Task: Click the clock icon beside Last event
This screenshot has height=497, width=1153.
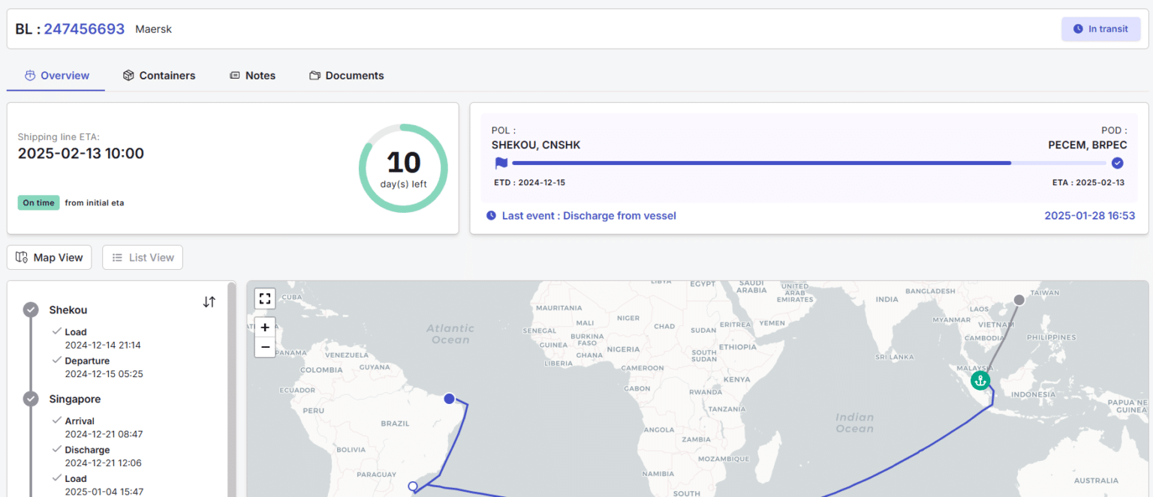Action: click(490, 216)
